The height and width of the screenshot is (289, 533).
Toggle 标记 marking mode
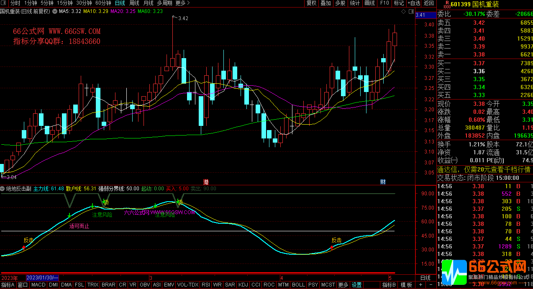click(398, 3)
